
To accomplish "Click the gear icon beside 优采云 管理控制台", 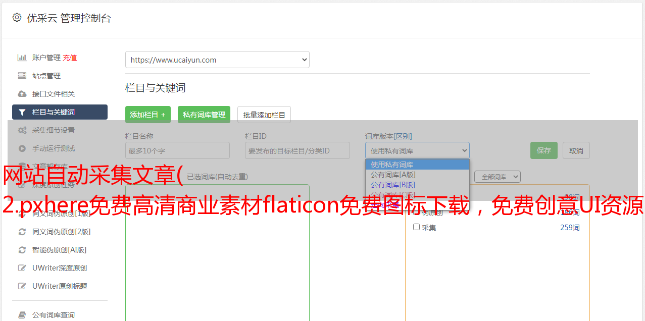I will [17, 18].
